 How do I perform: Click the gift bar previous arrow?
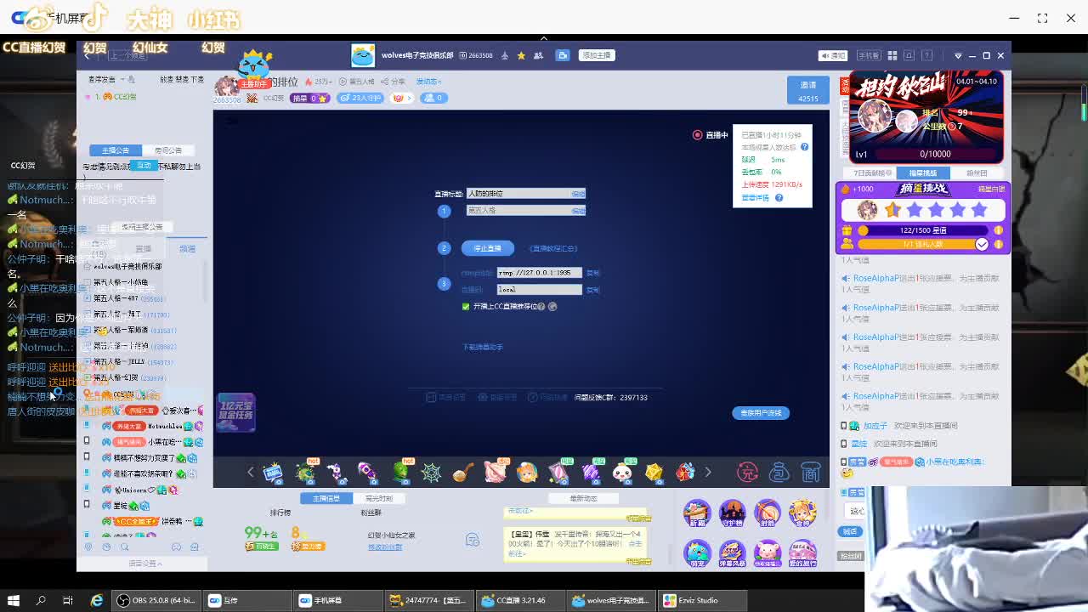tap(250, 472)
